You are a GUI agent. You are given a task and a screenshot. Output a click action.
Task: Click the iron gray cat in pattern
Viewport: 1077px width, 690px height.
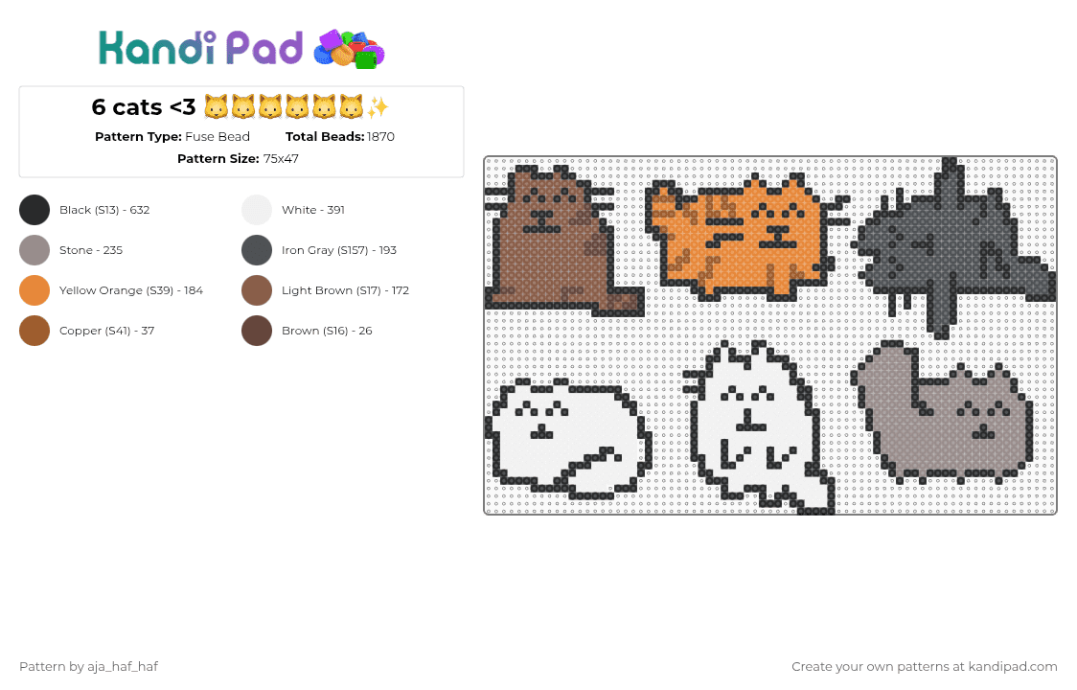(954, 247)
